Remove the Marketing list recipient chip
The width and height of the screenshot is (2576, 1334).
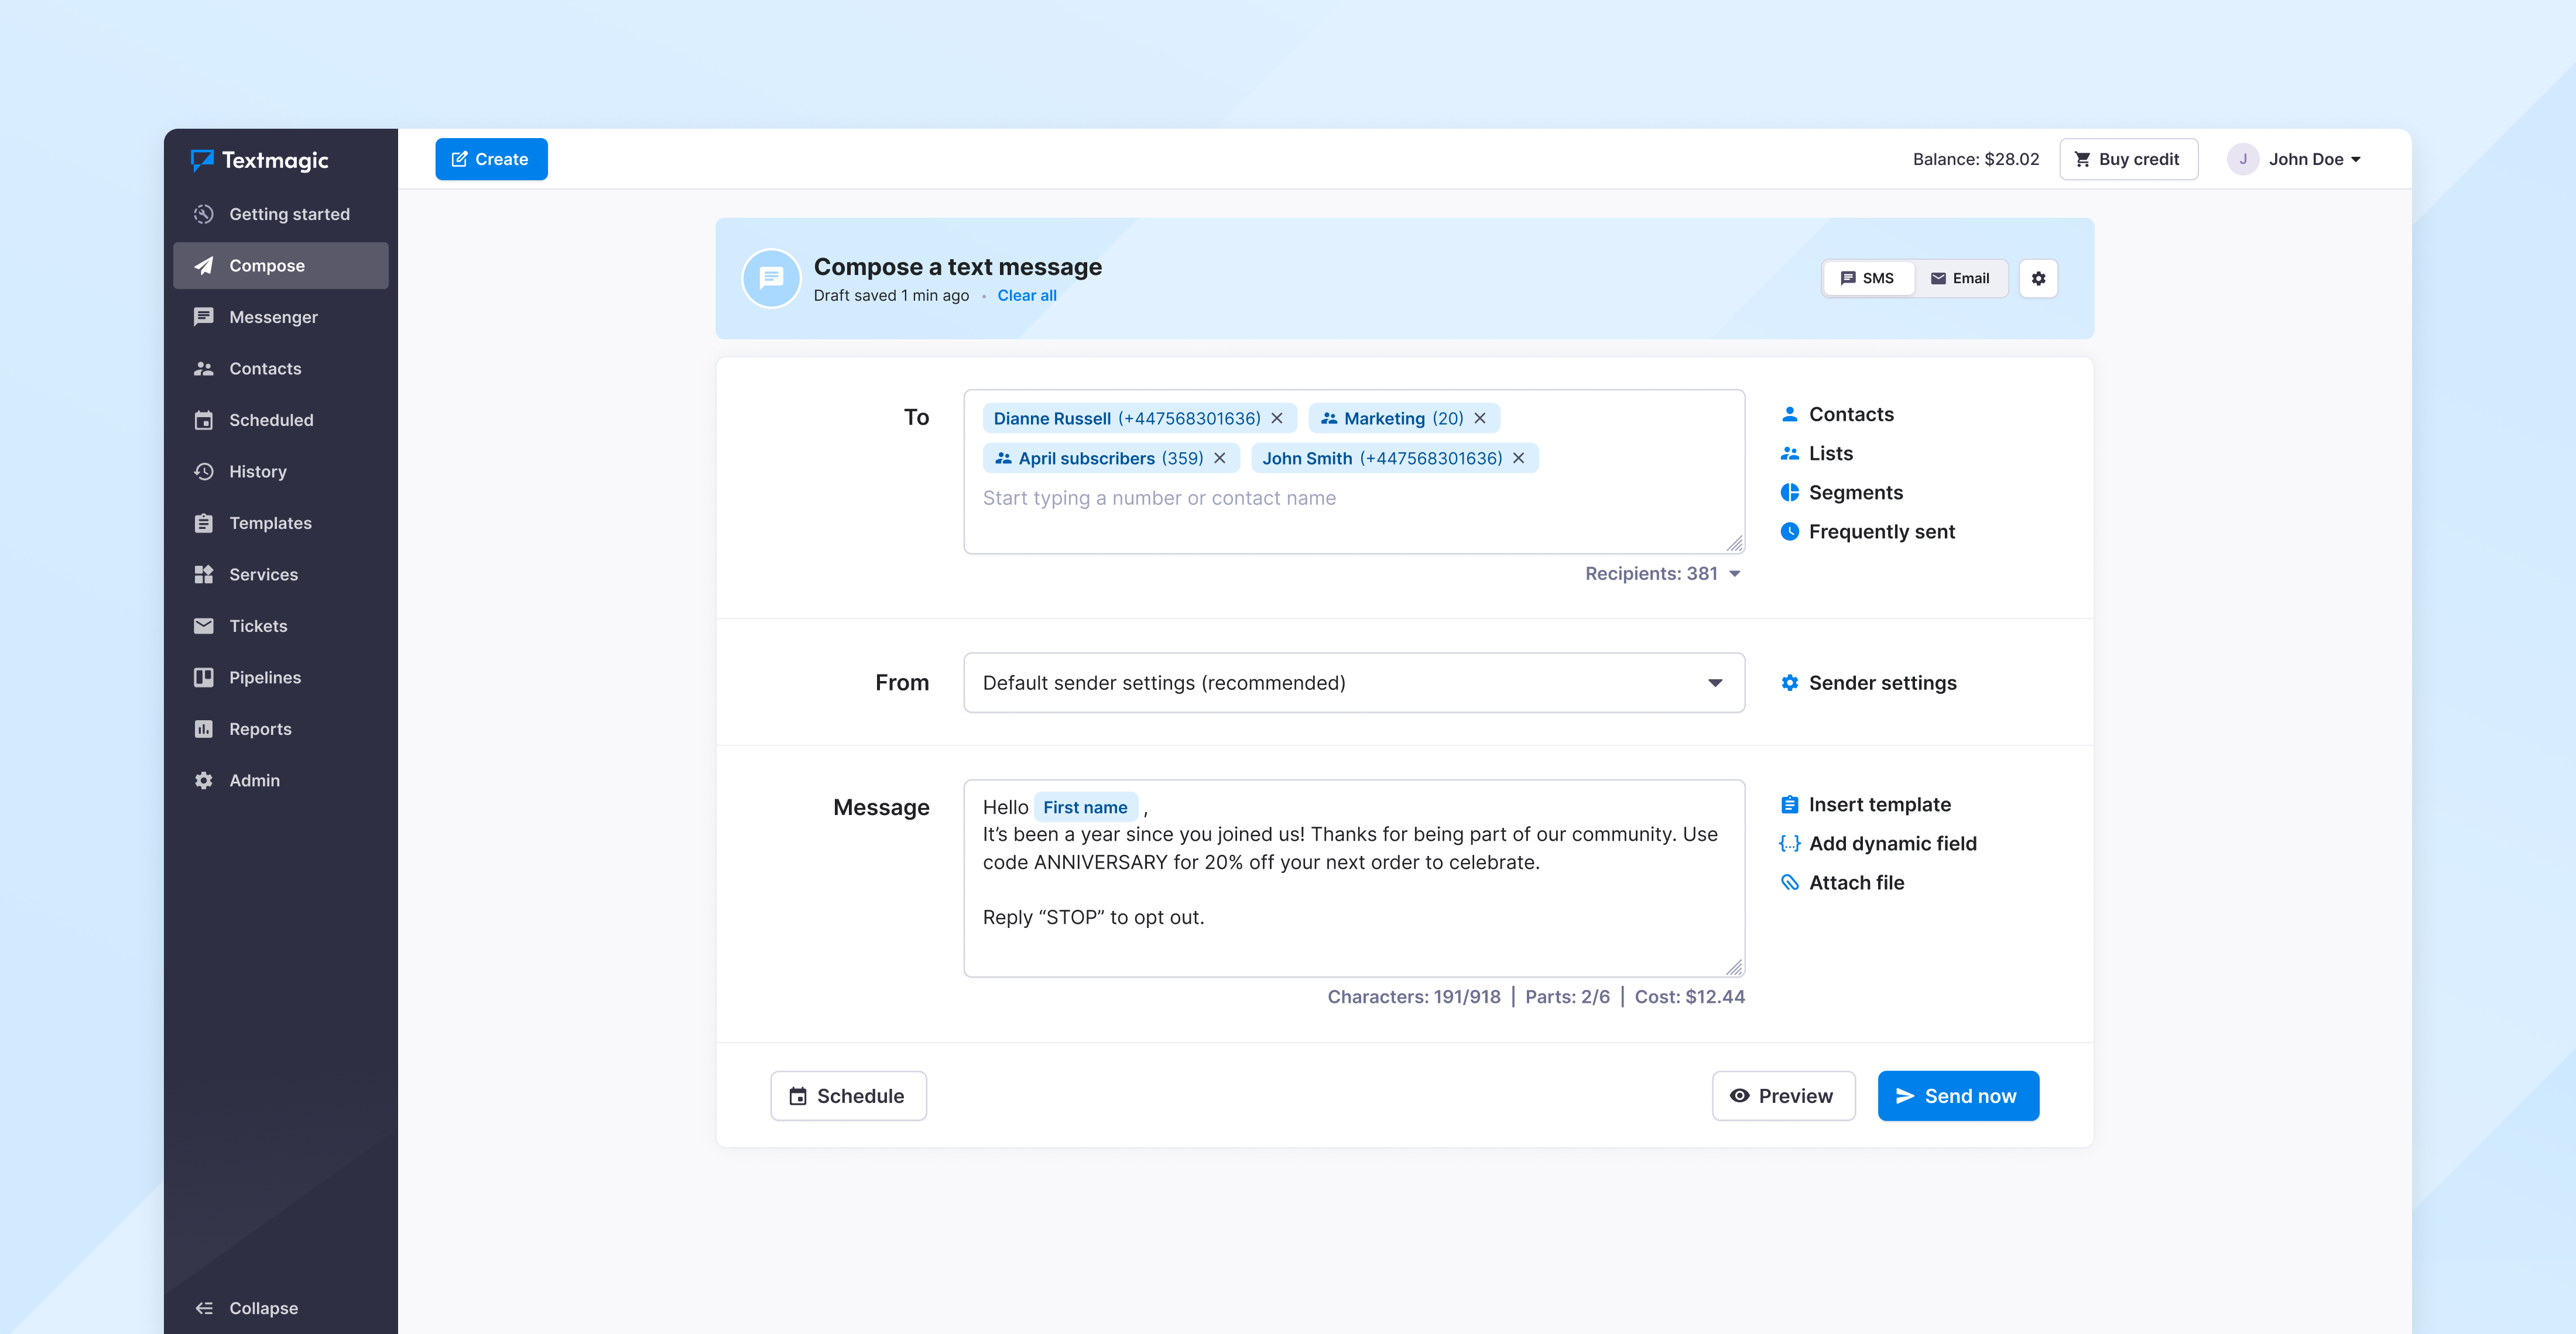click(1480, 419)
